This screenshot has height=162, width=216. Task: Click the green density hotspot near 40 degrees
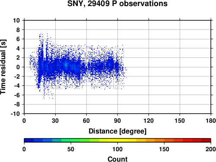tap(66, 65)
